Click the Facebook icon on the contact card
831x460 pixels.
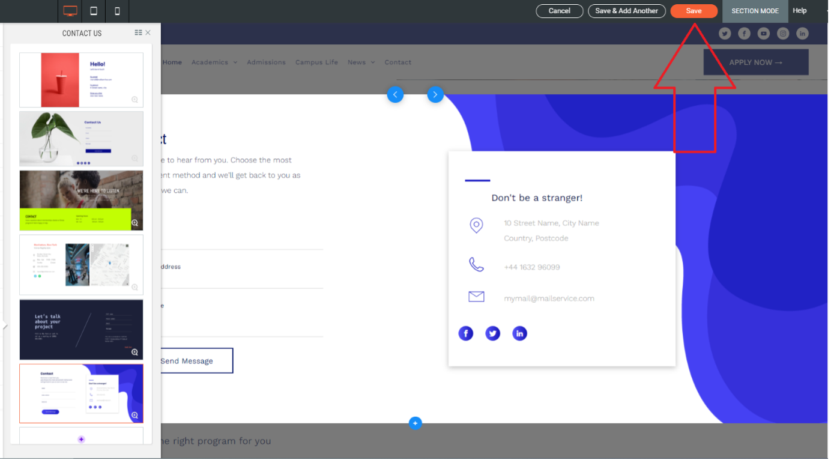(466, 333)
